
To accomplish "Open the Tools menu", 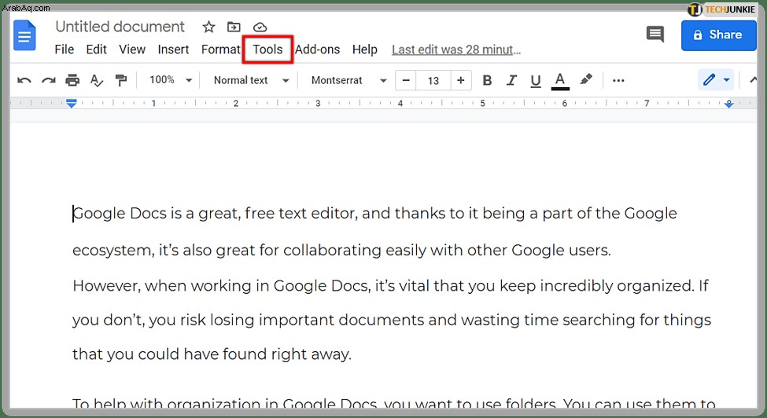I will [267, 49].
